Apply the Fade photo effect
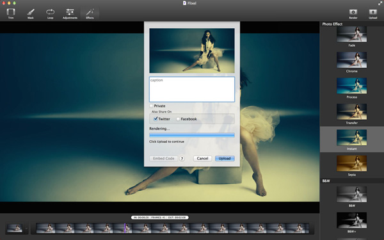384x240 pixels. tap(351, 35)
